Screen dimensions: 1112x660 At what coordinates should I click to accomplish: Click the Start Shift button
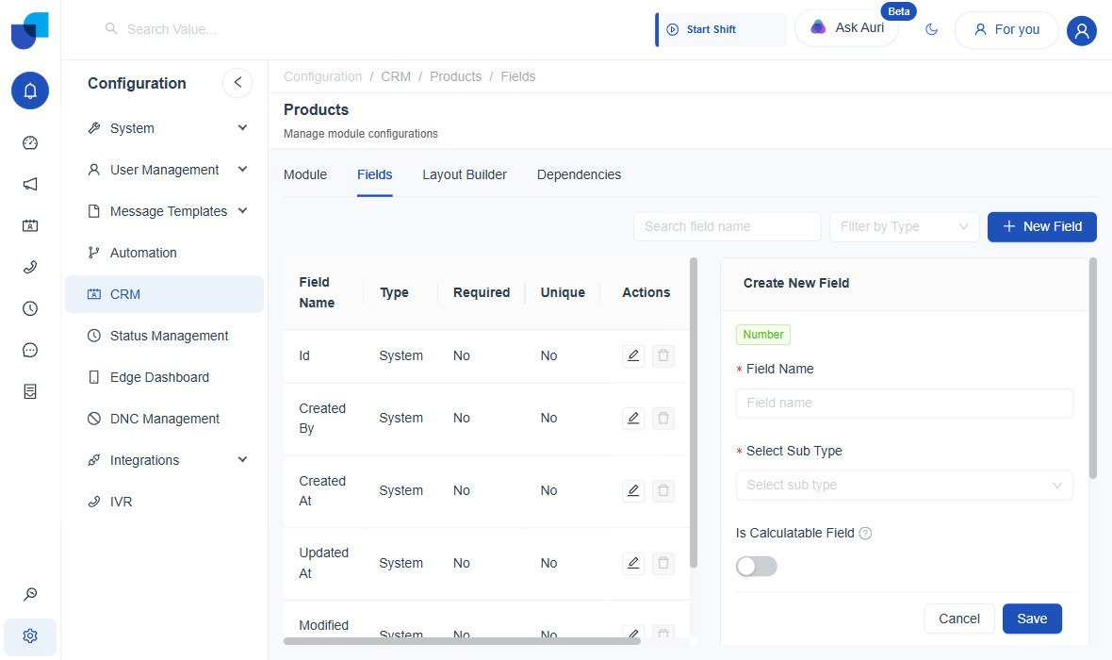[721, 30]
